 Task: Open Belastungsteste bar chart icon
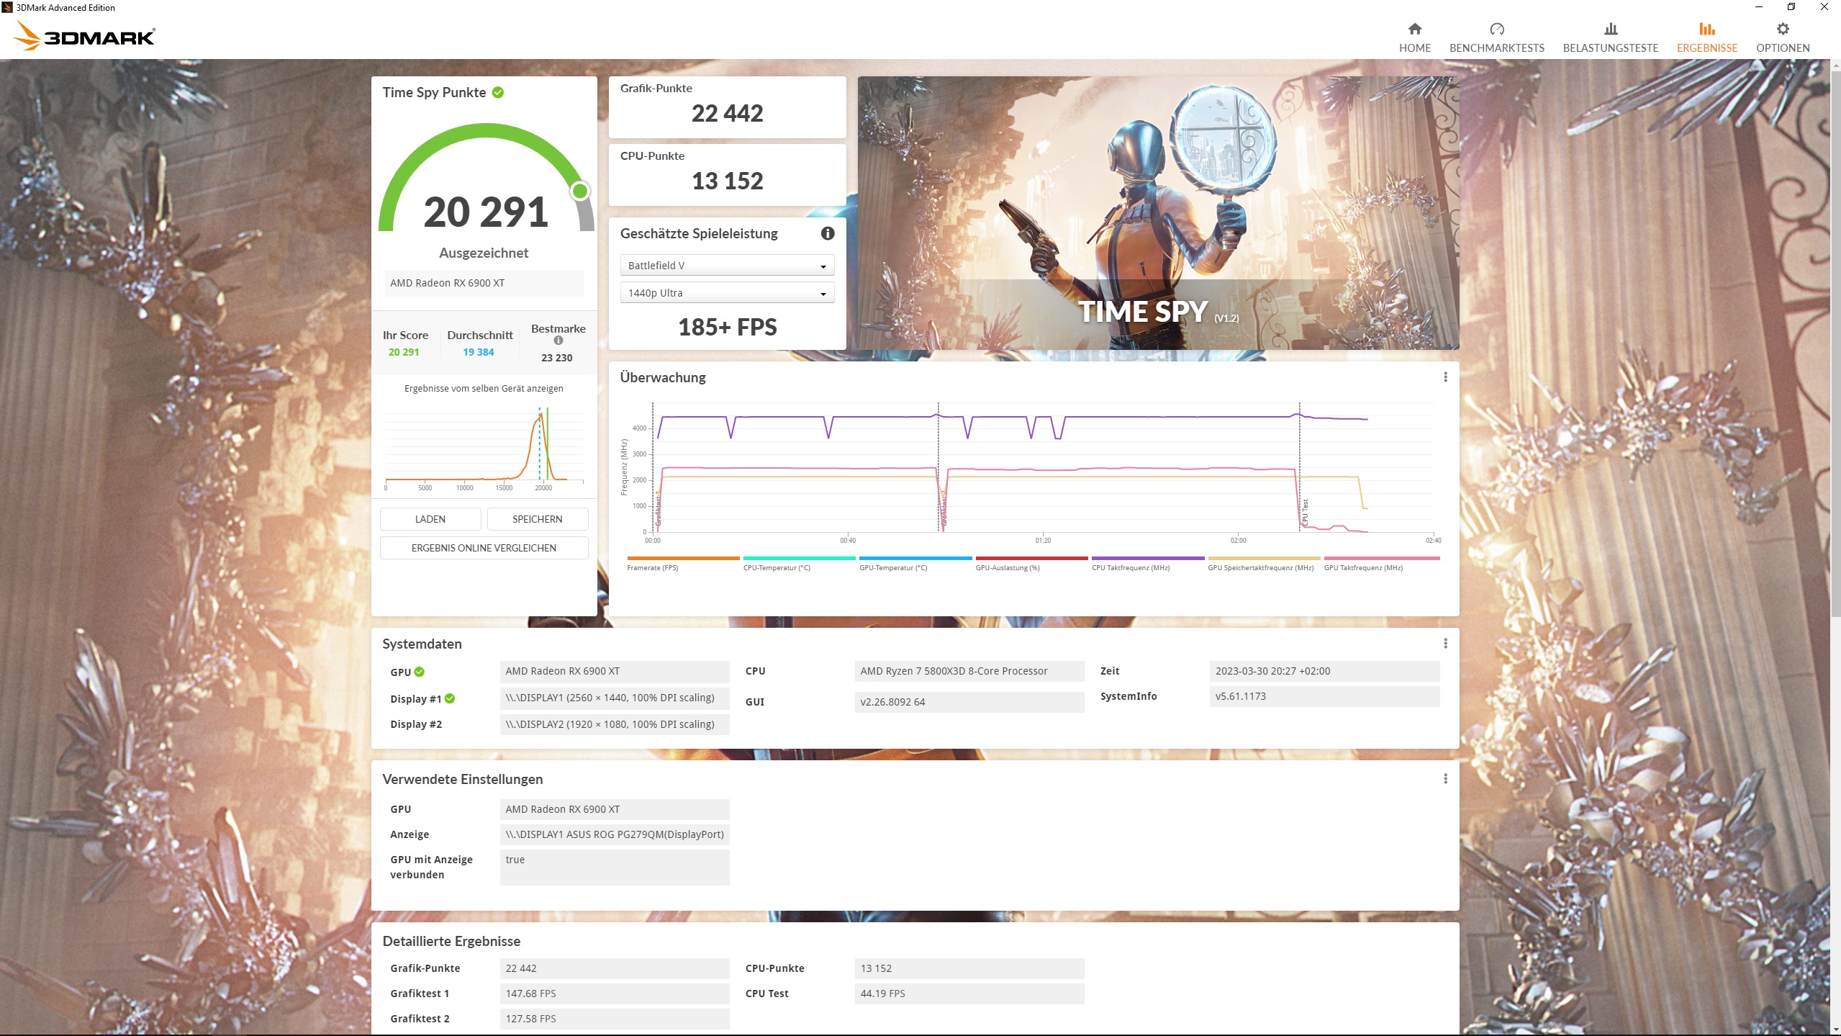click(x=1610, y=29)
